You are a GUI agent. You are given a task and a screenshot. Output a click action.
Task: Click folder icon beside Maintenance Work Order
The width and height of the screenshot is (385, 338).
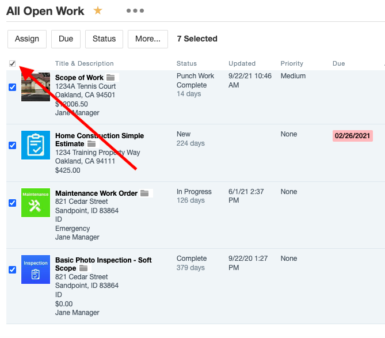click(x=144, y=193)
